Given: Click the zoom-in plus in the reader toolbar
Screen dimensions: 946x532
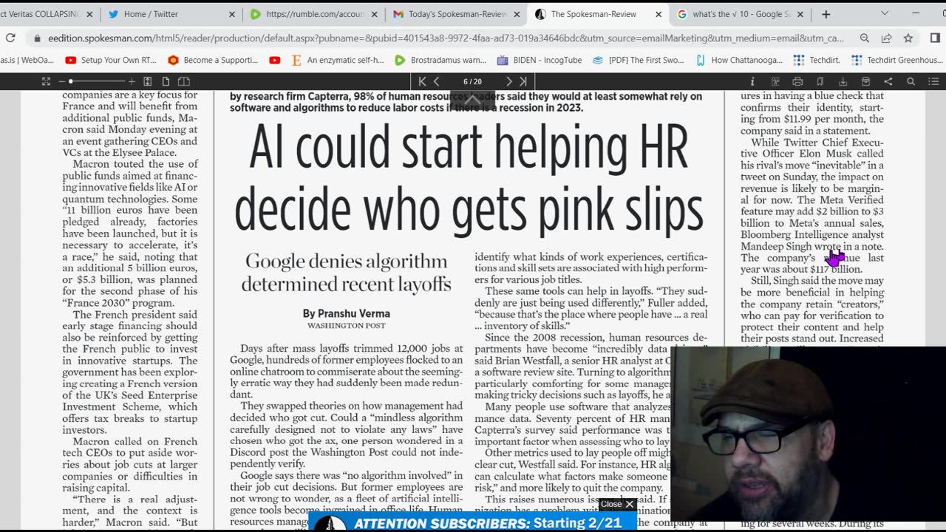Looking at the screenshot, I should (x=132, y=81).
